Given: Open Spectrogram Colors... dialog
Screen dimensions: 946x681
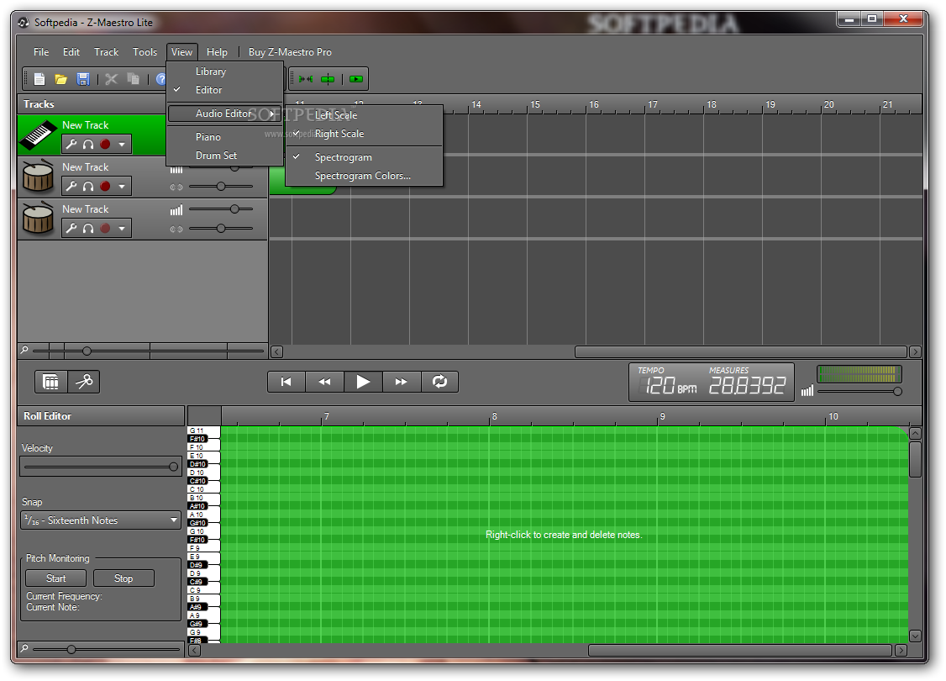Looking at the screenshot, I should click(364, 176).
